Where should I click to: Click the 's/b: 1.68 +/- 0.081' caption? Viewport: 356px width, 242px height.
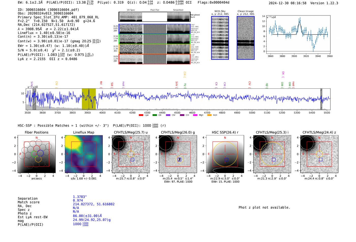[x=84, y=179]
